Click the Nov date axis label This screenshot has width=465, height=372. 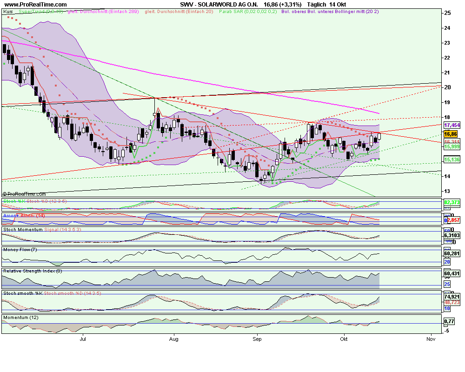tap(431, 339)
